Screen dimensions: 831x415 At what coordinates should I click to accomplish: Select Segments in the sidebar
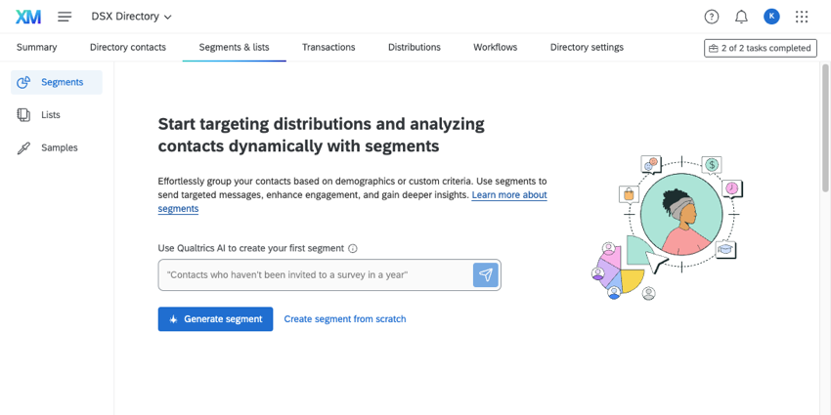[x=56, y=82]
